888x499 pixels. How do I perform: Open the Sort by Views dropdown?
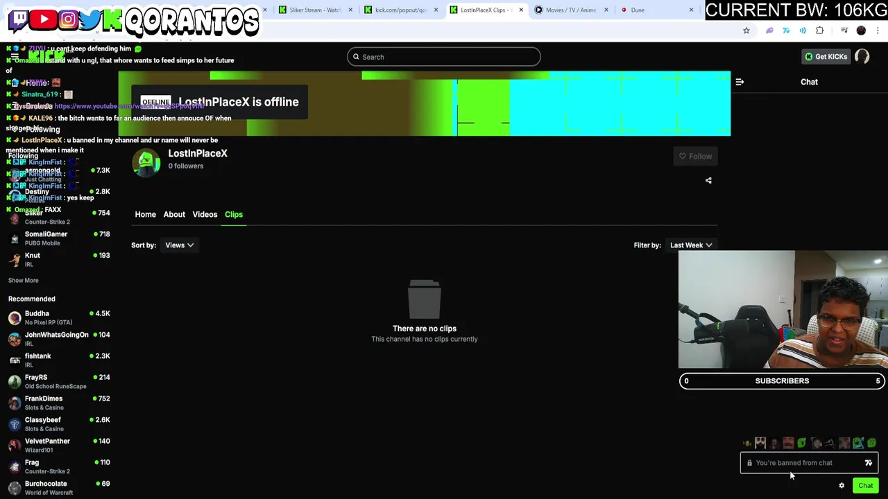[179, 245]
